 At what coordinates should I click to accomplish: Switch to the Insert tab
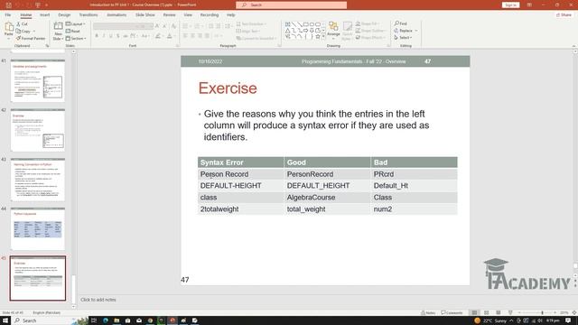tap(44, 15)
